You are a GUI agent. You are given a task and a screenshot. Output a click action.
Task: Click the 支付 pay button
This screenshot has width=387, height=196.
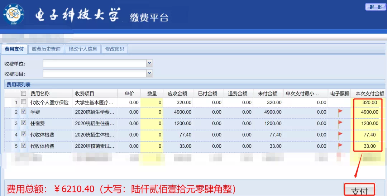click(x=360, y=190)
